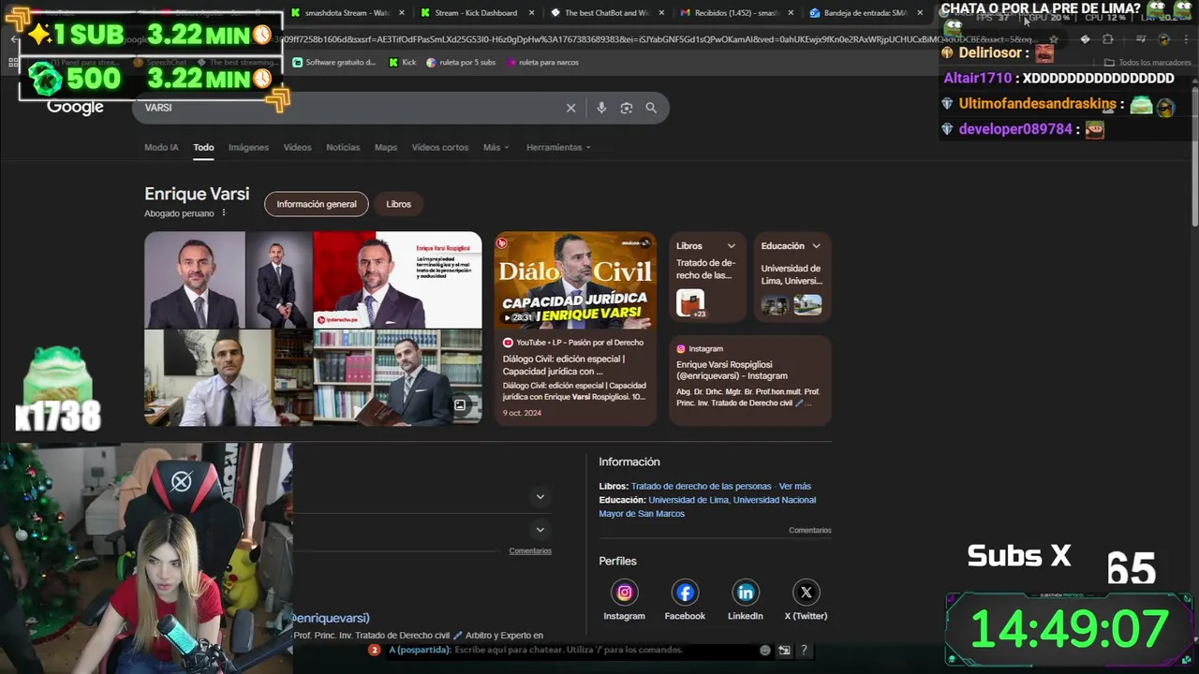Click the magnifying glass search icon
Image resolution: width=1199 pixels, height=674 pixels.
651,108
